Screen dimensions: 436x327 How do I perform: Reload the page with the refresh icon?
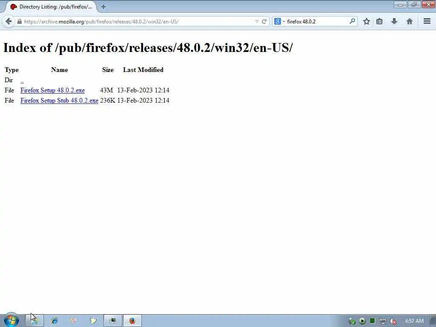pyautogui.click(x=264, y=21)
